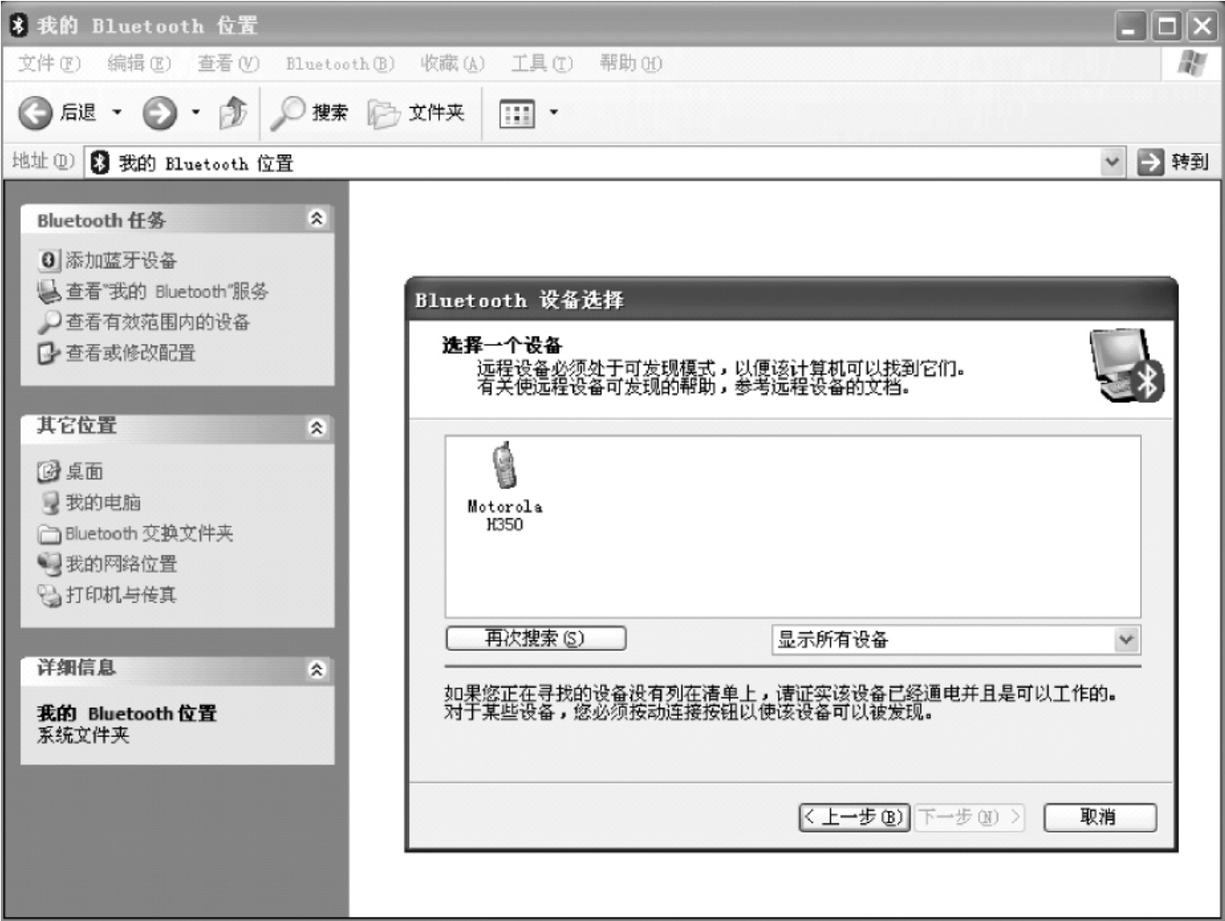The height and width of the screenshot is (921, 1225).
Task: Click the 我的电脑 computer icon
Action: point(49,502)
